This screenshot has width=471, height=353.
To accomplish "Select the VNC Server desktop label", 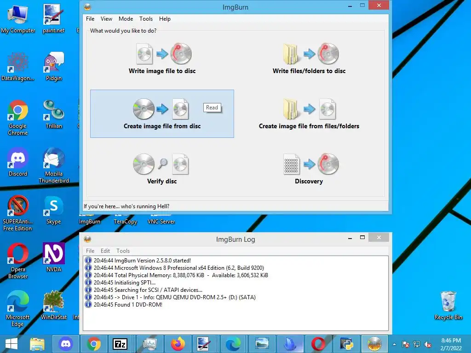I will tap(161, 222).
